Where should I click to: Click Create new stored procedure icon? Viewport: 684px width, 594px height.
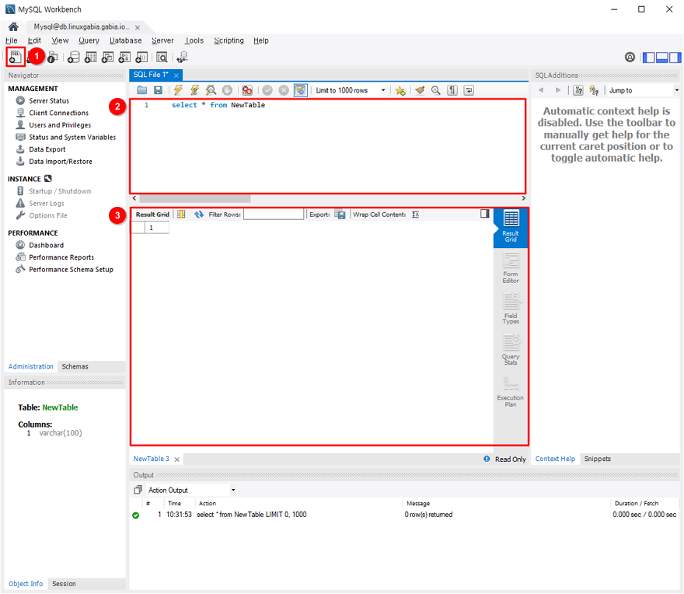(124, 58)
